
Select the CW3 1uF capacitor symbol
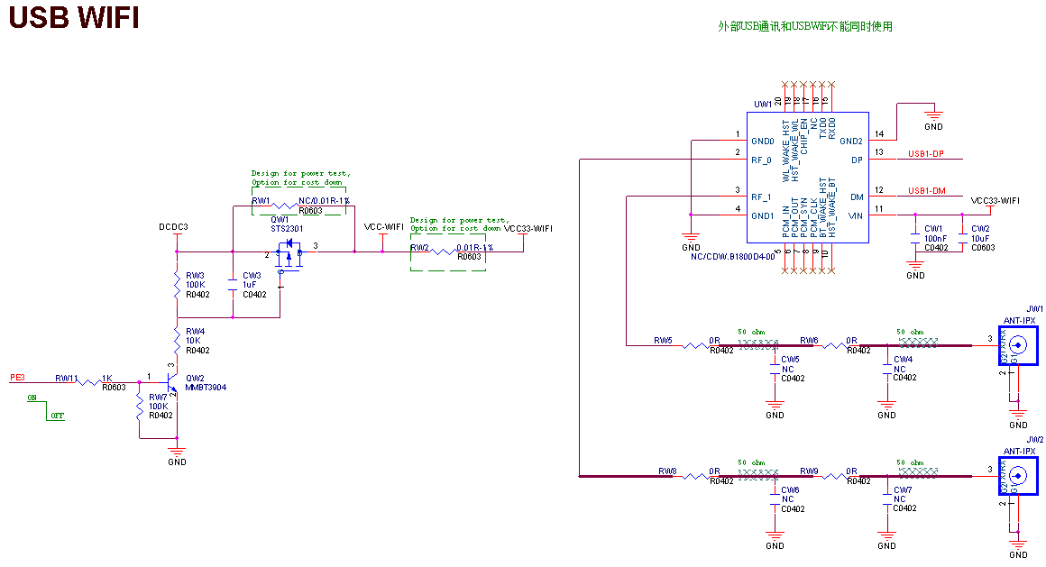pos(232,284)
